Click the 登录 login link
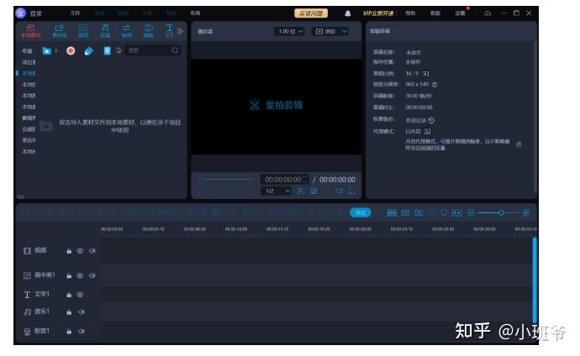The height and width of the screenshot is (356, 580). pyautogui.click(x=36, y=13)
